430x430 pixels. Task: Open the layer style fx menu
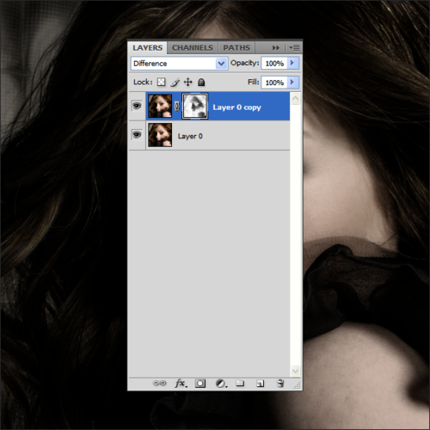click(x=181, y=384)
